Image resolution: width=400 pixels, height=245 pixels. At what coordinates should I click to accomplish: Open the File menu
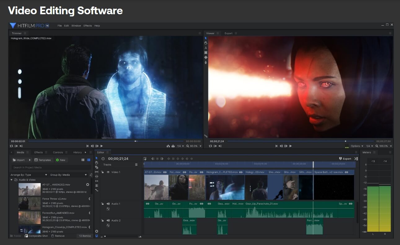[59, 26]
